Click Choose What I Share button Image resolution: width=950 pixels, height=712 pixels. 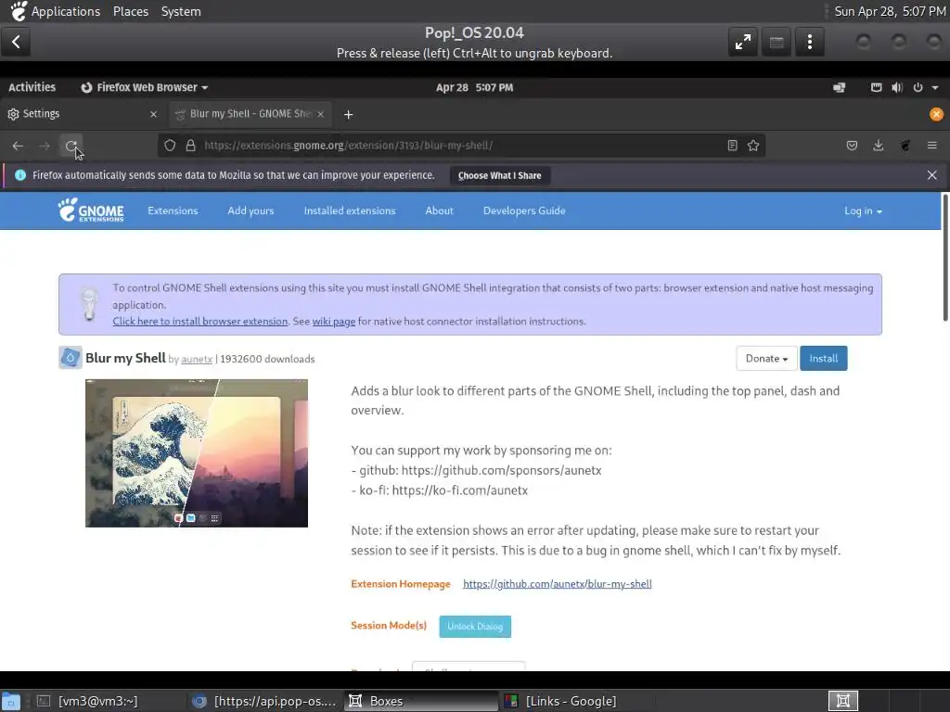499,175
